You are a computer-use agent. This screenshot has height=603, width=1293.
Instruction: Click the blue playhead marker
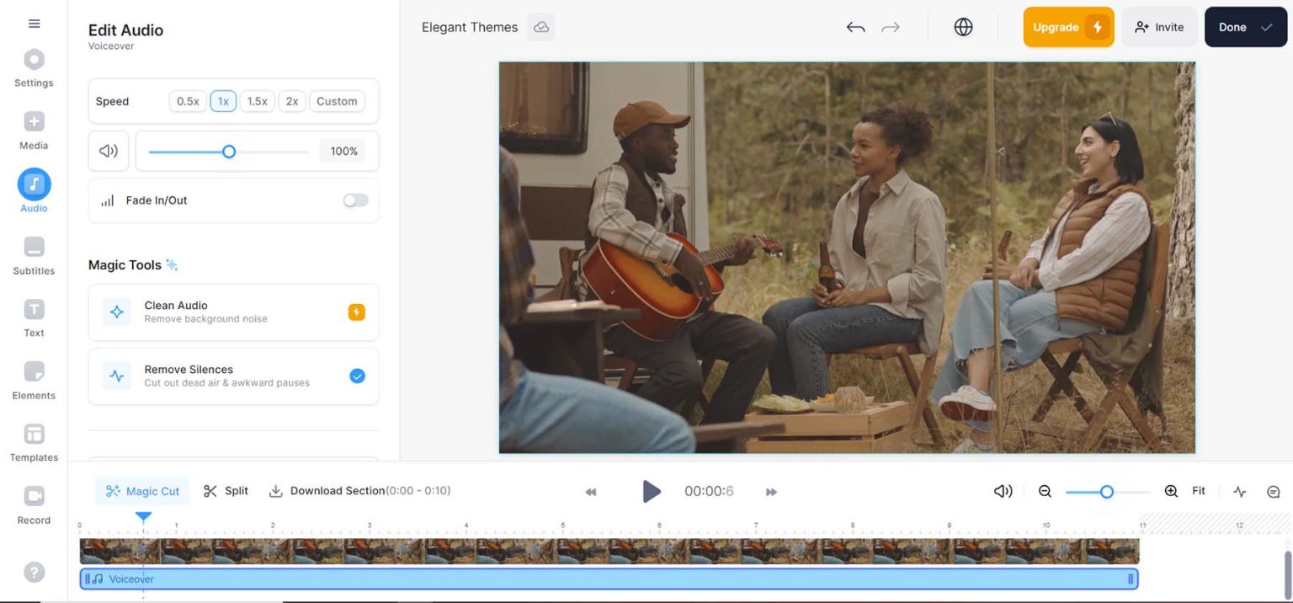click(144, 517)
